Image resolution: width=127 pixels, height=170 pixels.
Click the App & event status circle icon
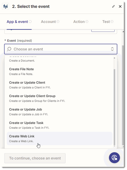(30, 22)
